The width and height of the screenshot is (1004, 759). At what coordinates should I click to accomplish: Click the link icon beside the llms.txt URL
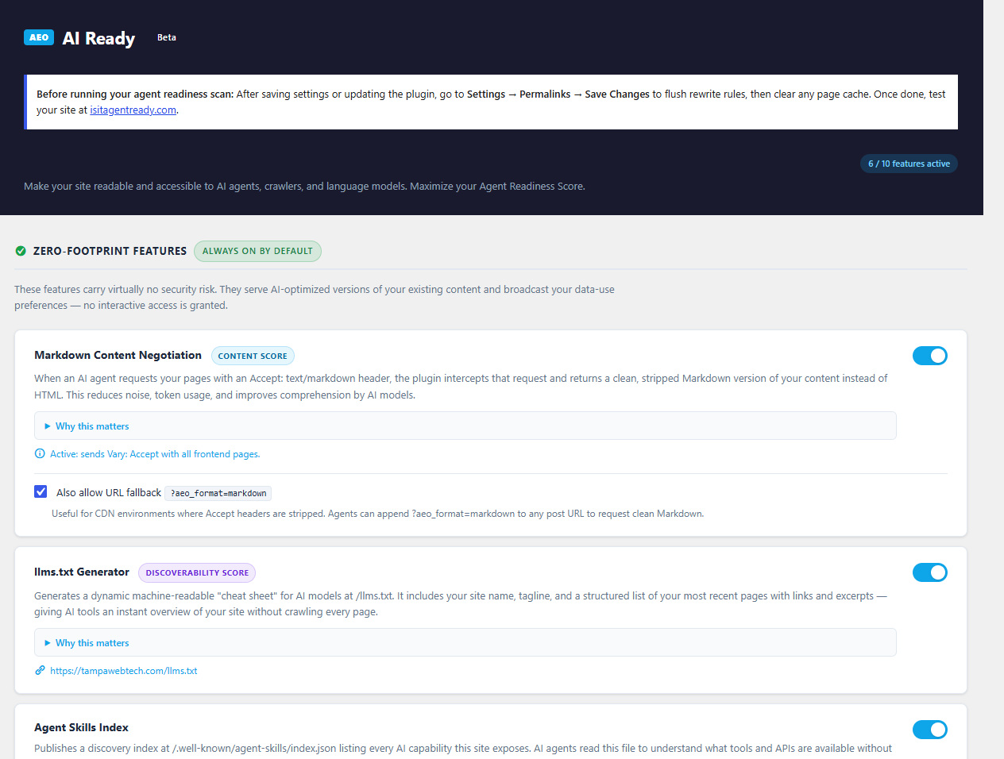[x=40, y=671]
